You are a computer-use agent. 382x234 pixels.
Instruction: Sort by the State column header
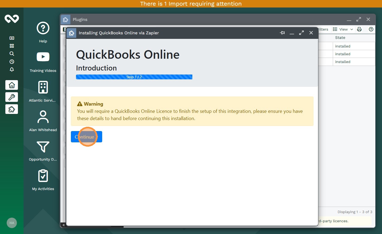[x=354, y=38]
